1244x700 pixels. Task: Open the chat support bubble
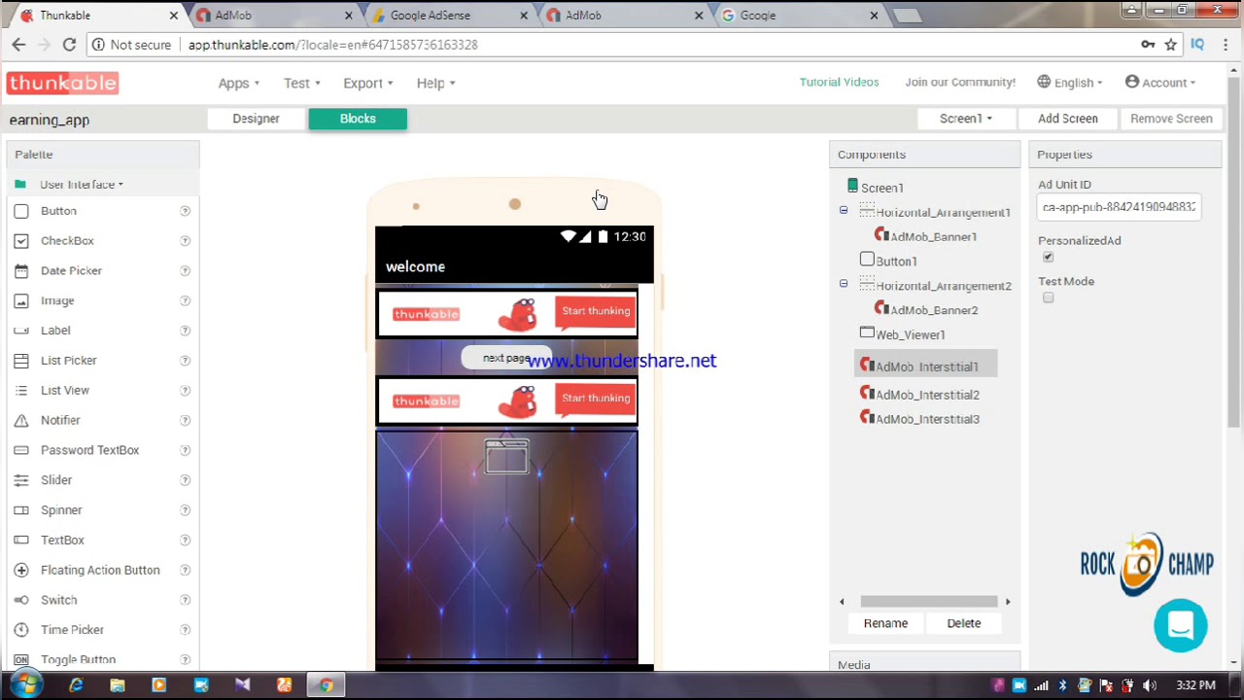(1180, 625)
